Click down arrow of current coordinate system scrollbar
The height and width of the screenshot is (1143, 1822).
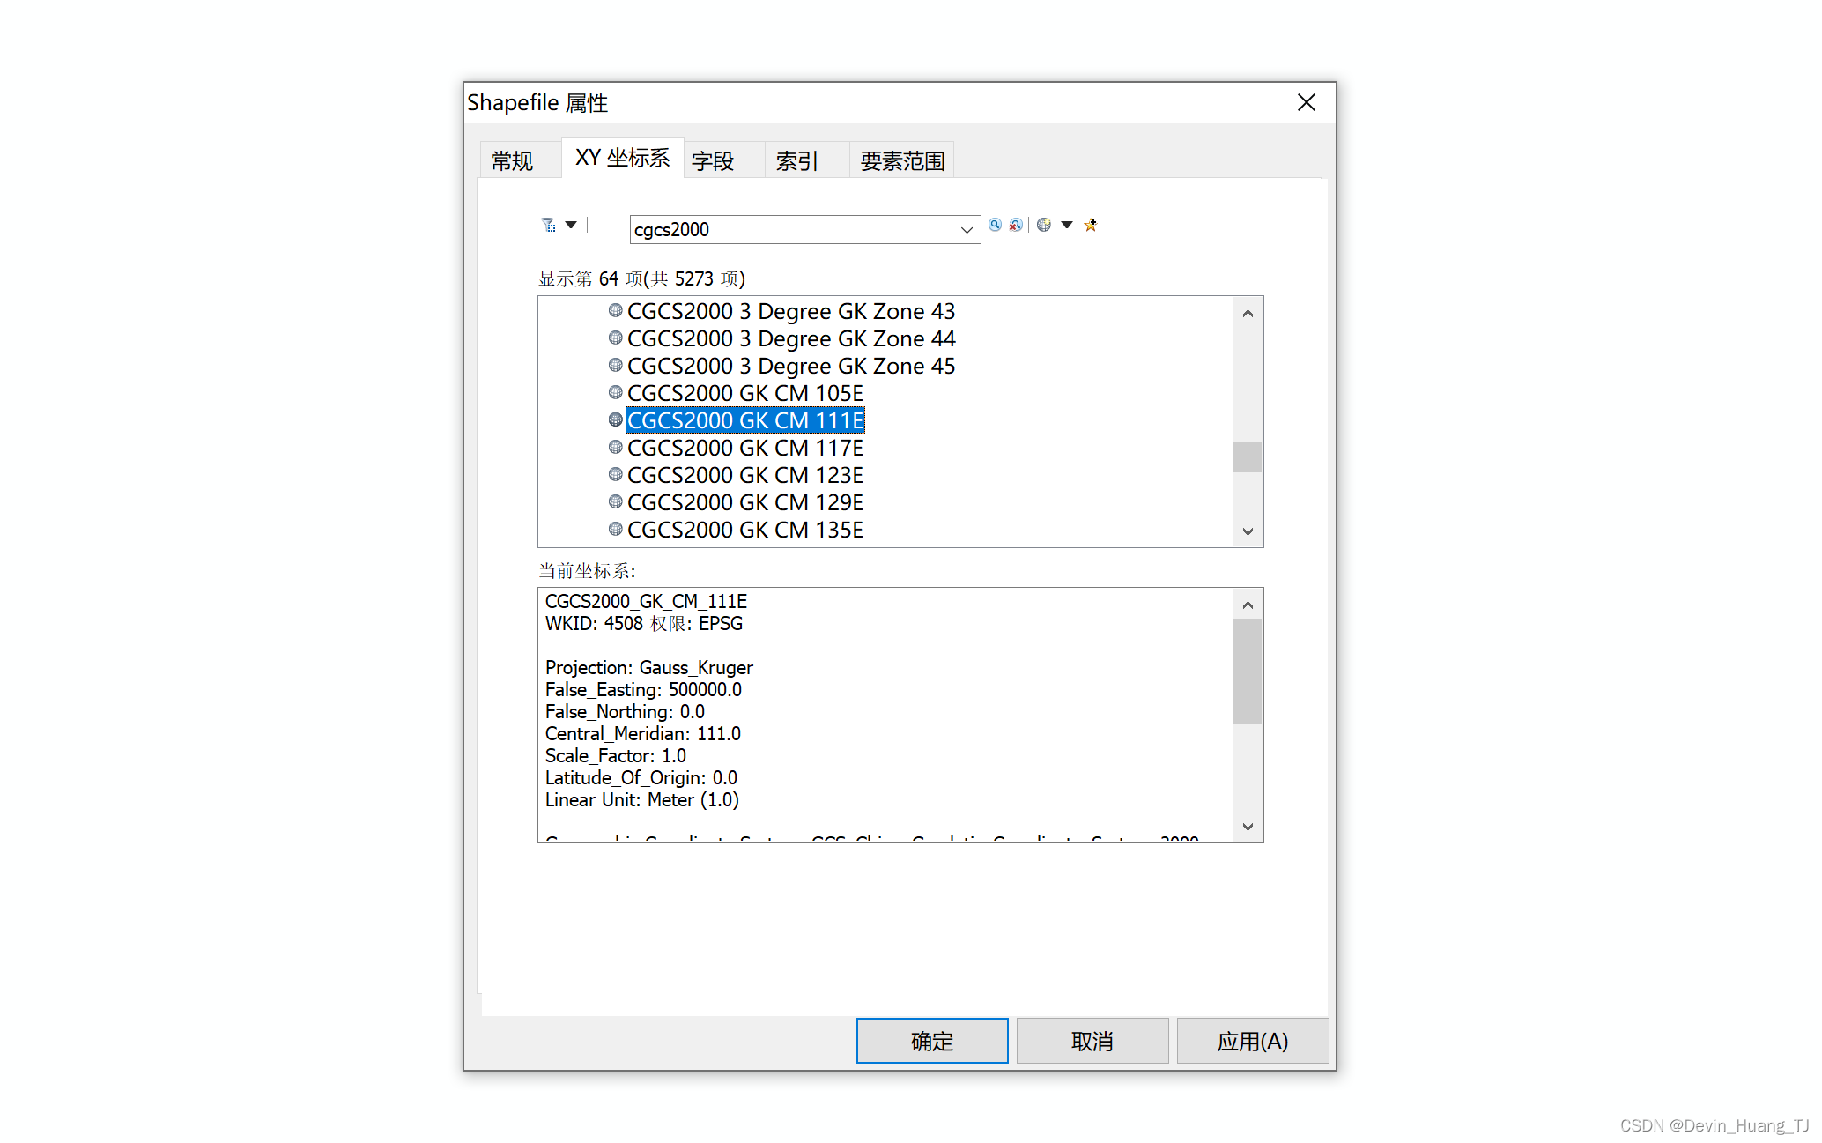click(x=1247, y=827)
